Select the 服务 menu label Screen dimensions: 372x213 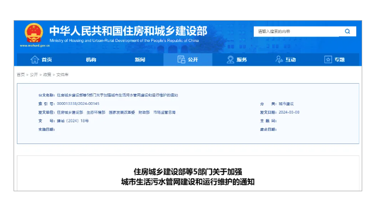click(x=242, y=60)
